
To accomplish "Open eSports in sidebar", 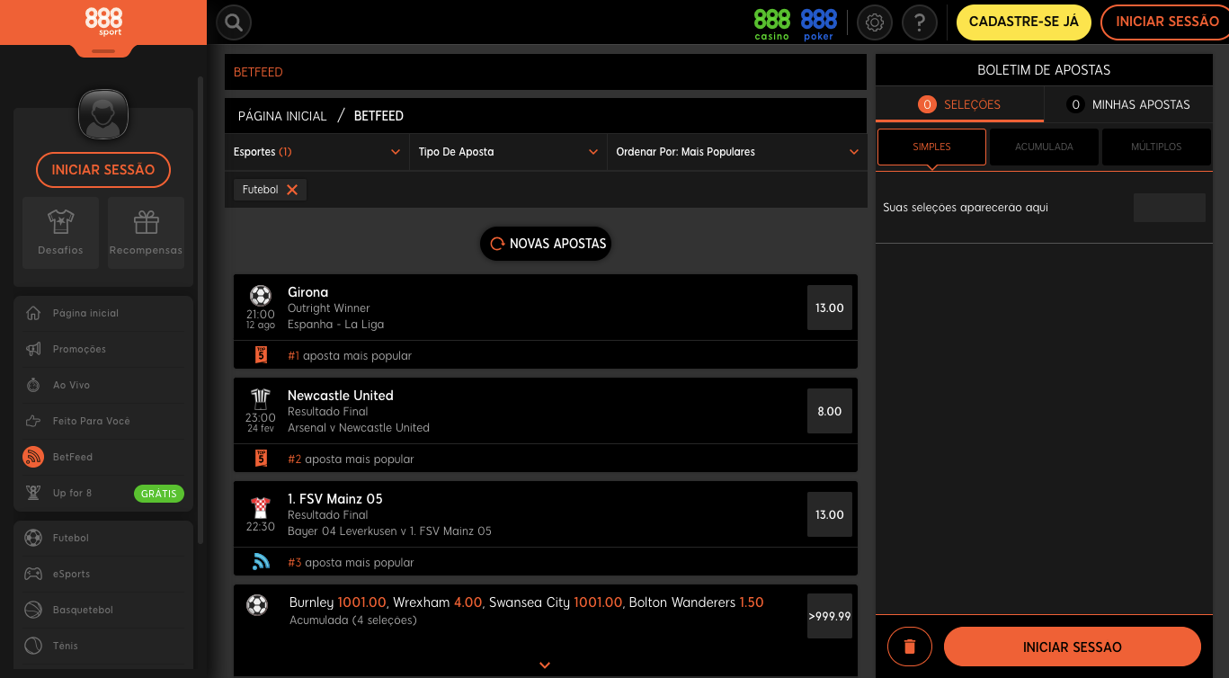I will tap(103, 574).
